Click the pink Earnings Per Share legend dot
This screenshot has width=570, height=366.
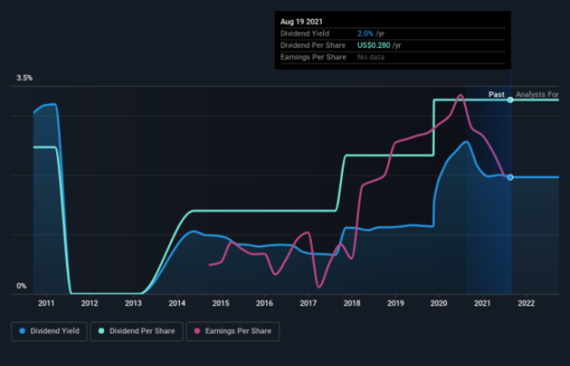tap(197, 331)
